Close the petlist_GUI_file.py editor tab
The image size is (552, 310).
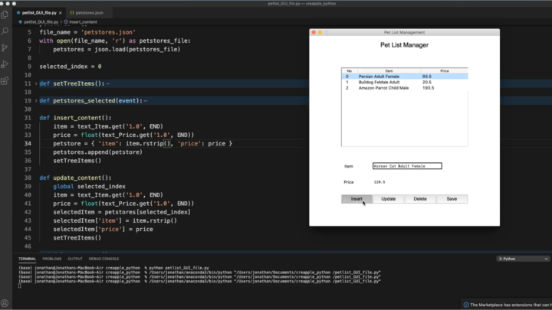point(61,13)
